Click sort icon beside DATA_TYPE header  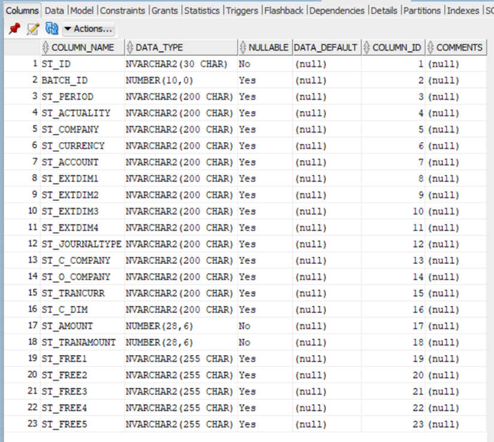130,47
